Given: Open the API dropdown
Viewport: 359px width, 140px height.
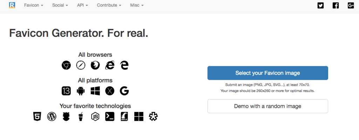Looking at the screenshot, I should [x=82, y=6].
